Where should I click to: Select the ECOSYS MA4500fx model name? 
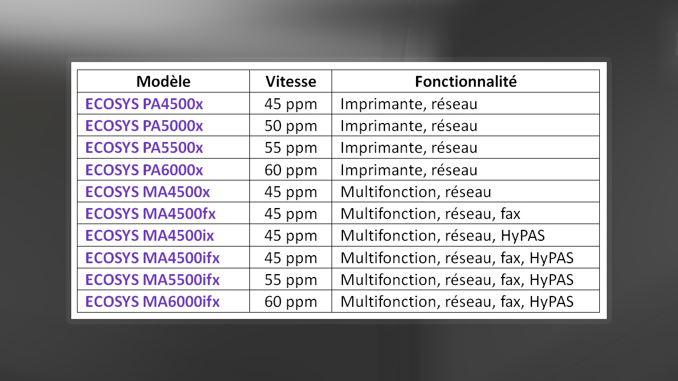coord(151,214)
